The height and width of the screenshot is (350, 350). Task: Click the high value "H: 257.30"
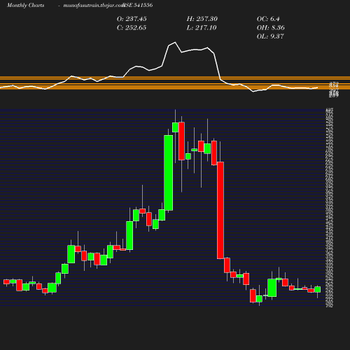[x=202, y=19]
